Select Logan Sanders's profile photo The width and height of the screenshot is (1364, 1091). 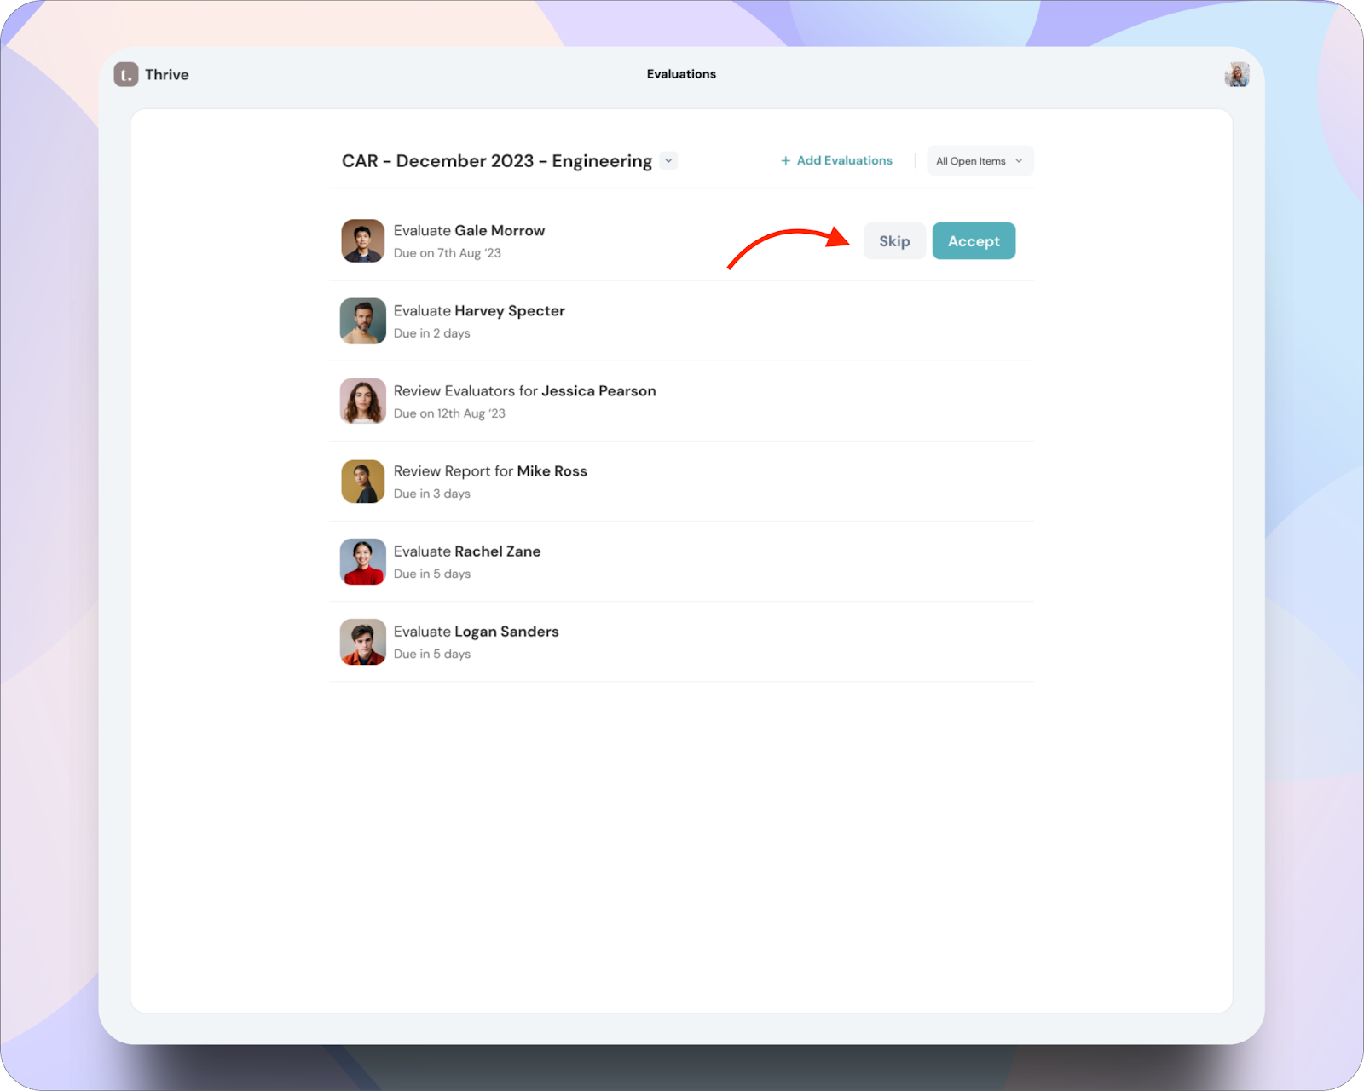363,642
